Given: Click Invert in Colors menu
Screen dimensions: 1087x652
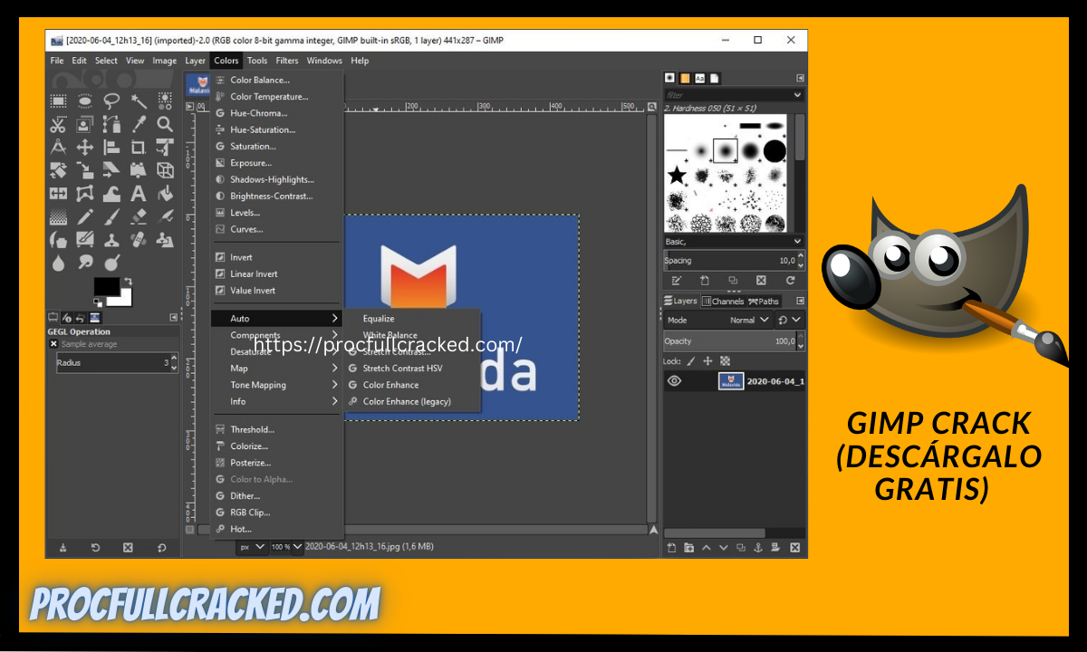Looking at the screenshot, I should click(276, 257).
